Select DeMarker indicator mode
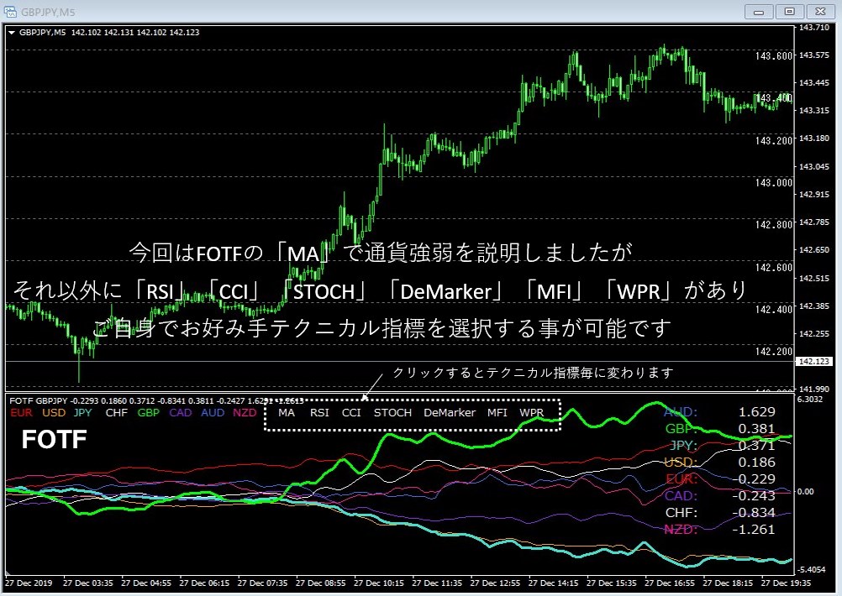 click(450, 412)
